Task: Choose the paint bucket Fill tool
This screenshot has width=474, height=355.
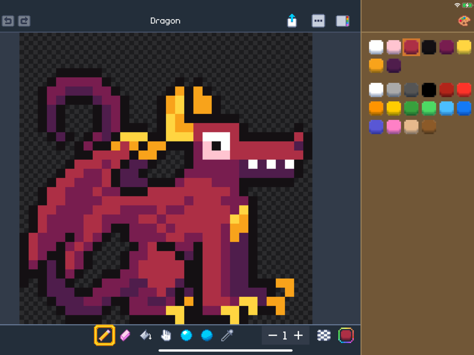Action: (x=146, y=336)
